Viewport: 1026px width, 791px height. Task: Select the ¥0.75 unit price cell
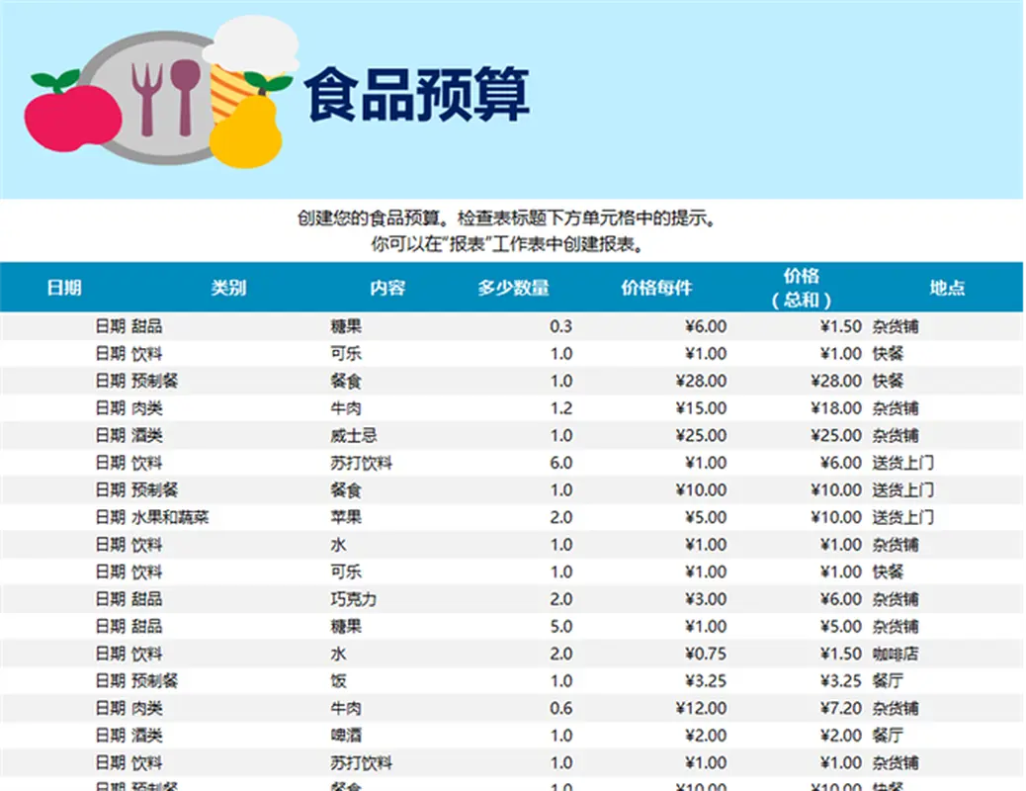[x=706, y=654]
